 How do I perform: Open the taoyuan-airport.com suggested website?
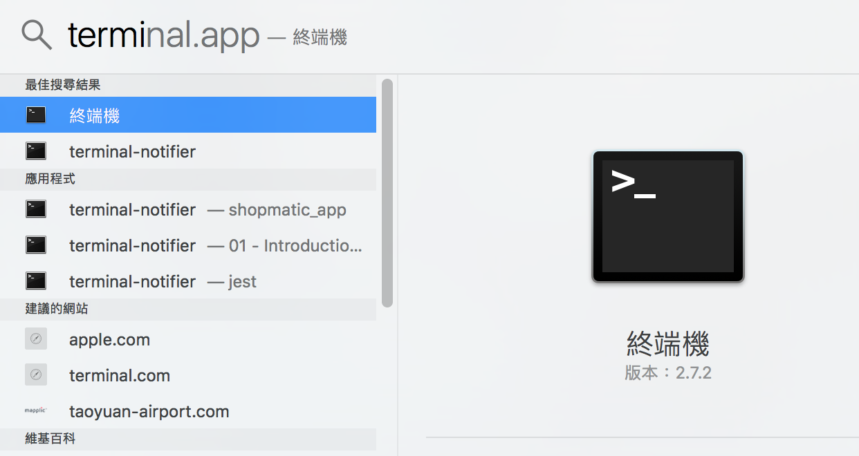tap(149, 411)
